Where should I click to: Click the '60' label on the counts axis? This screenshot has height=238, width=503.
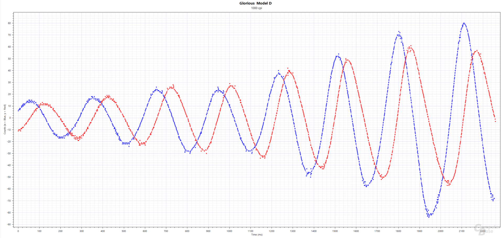pos(9,47)
